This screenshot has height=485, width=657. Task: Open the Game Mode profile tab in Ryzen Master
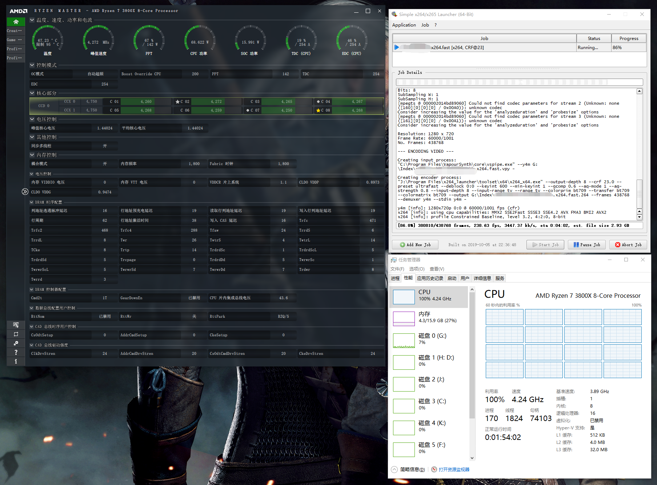coord(16,40)
